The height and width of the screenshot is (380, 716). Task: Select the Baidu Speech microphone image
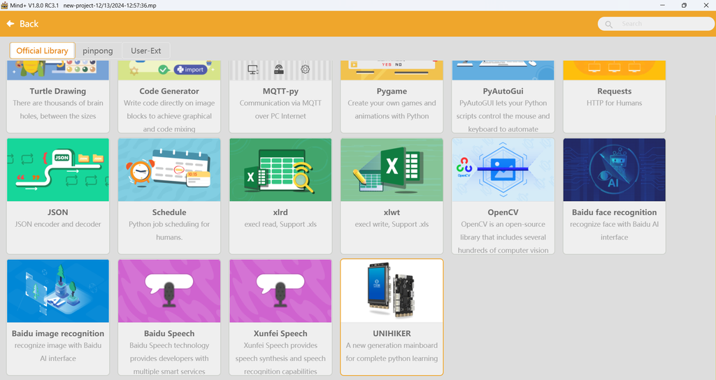click(x=169, y=291)
